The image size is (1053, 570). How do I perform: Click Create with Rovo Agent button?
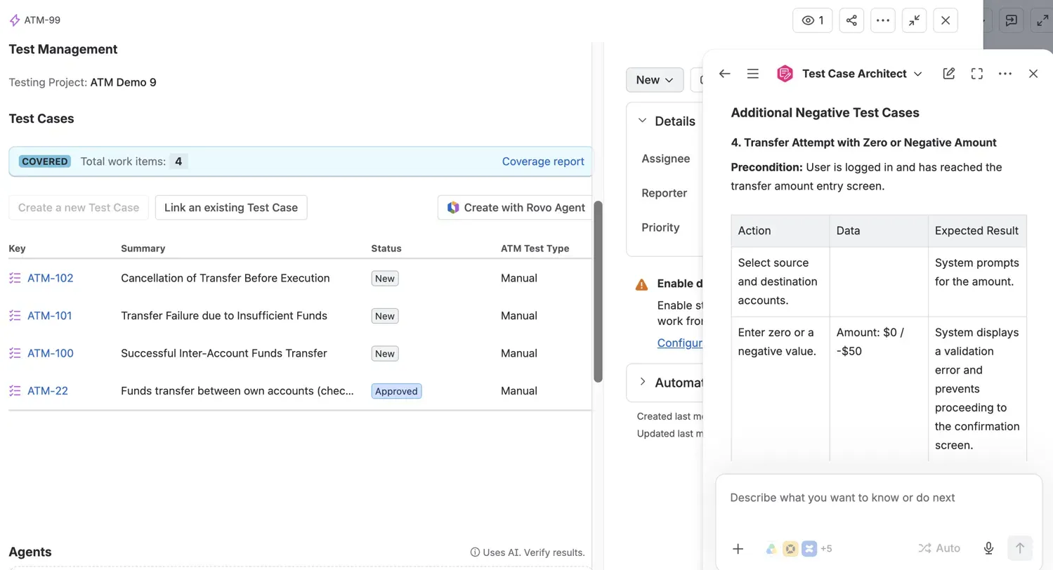click(516, 208)
